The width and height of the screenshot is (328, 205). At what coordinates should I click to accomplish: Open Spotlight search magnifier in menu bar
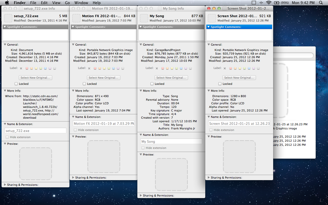point(321,3)
